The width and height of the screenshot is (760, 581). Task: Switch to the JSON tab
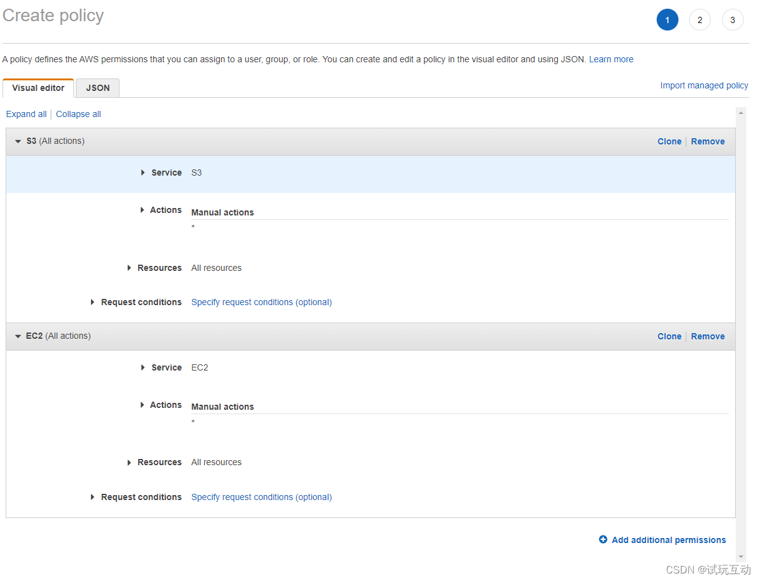pos(98,88)
